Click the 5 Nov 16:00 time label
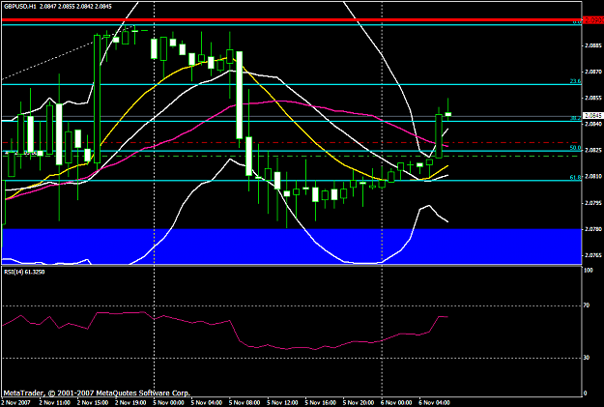The image size is (604, 407). (x=321, y=403)
